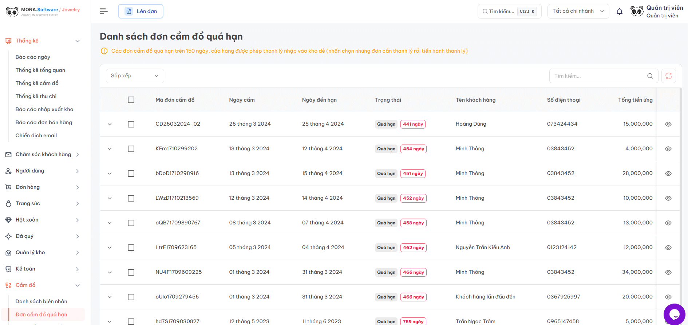View details of order LWzD1710213569 eye icon
The height and width of the screenshot is (325, 688).
pos(668,198)
